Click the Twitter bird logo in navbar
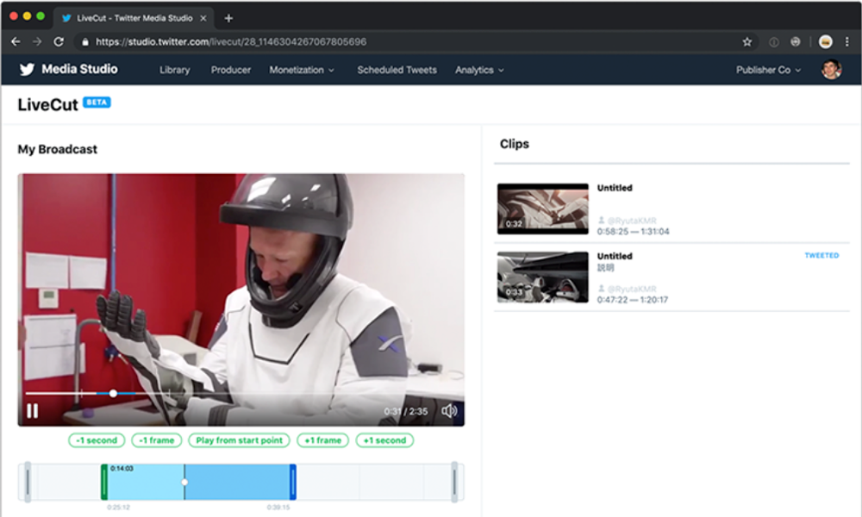This screenshot has height=517, width=862. (28, 70)
